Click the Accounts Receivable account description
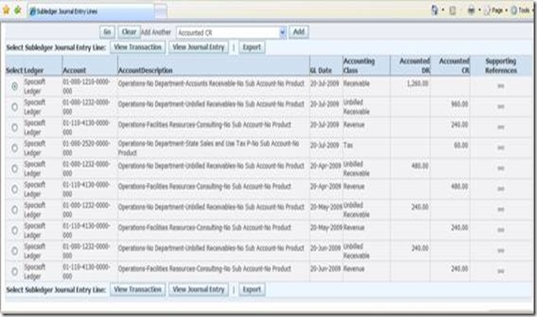Screen dimensions: 537x317 [x=211, y=83]
